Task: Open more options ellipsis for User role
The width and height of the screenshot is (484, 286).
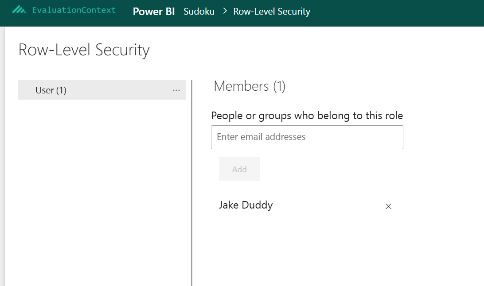Action: [176, 90]
